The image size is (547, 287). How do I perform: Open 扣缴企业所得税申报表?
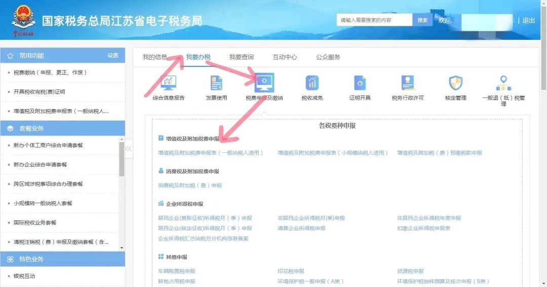(423, 228)
